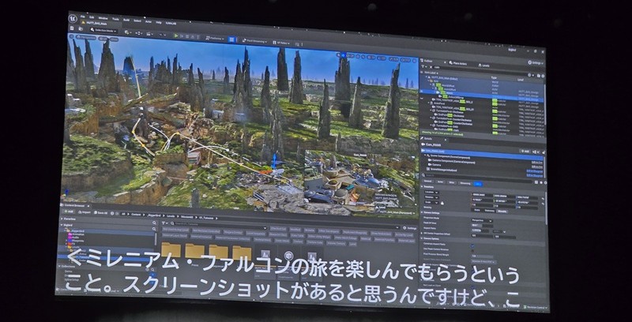Click the gray stop button in the play controls
This screenshot has height=322, width=632.
click(x=187, y=36)
